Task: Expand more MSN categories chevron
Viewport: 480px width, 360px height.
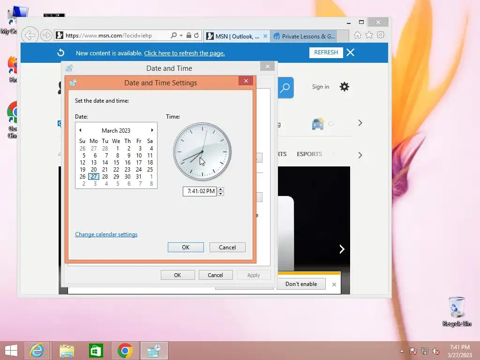Action: pos(360,155)
